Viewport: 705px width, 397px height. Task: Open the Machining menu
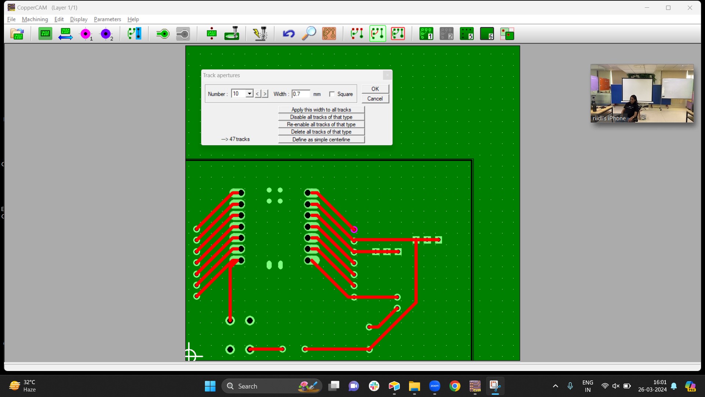coord(35,19)
